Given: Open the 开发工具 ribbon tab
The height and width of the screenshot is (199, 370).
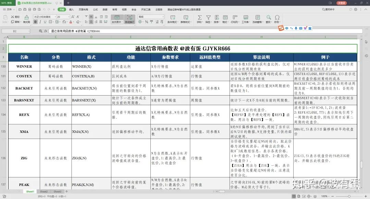Looking at the screenshot, I should point(146,10).
